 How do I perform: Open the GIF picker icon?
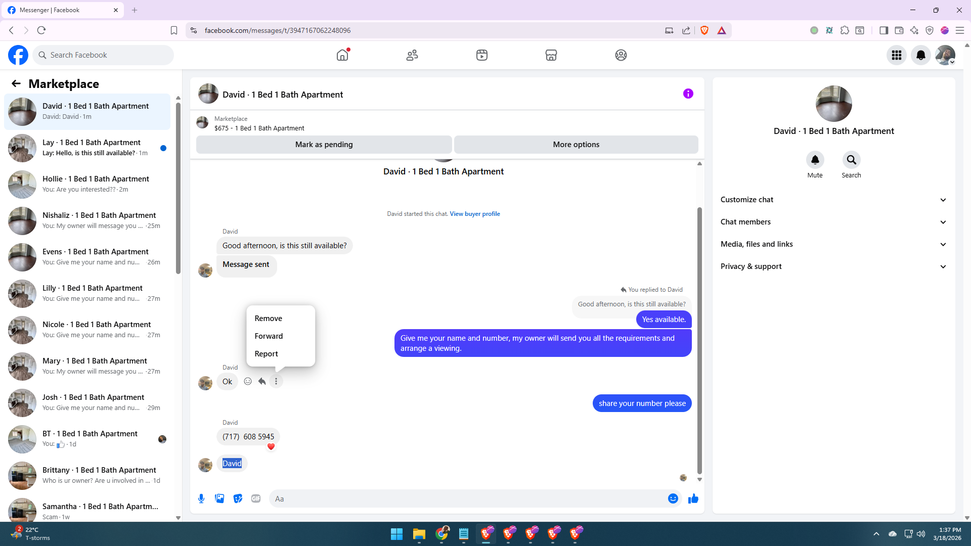256,498
